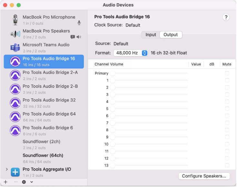Click the Clock Source Default value

133,25
